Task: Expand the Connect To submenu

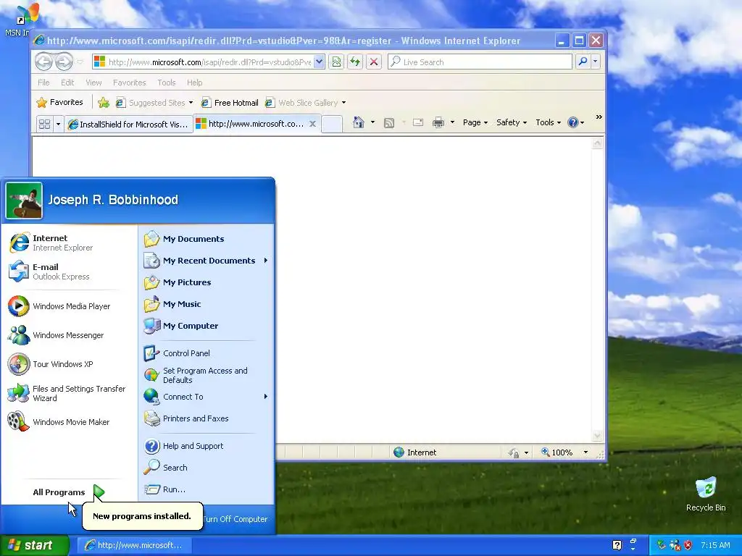Action: 206,397
